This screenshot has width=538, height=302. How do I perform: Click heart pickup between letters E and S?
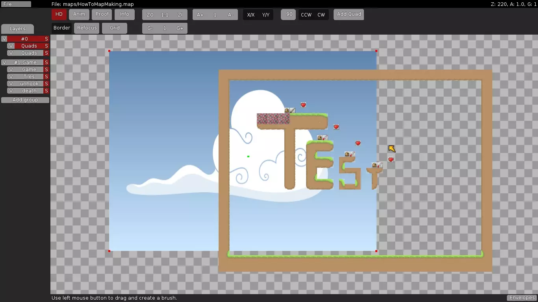[358, 143]
